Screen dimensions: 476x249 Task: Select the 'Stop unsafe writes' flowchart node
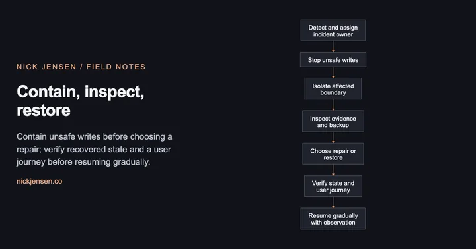tap(333, 59)
